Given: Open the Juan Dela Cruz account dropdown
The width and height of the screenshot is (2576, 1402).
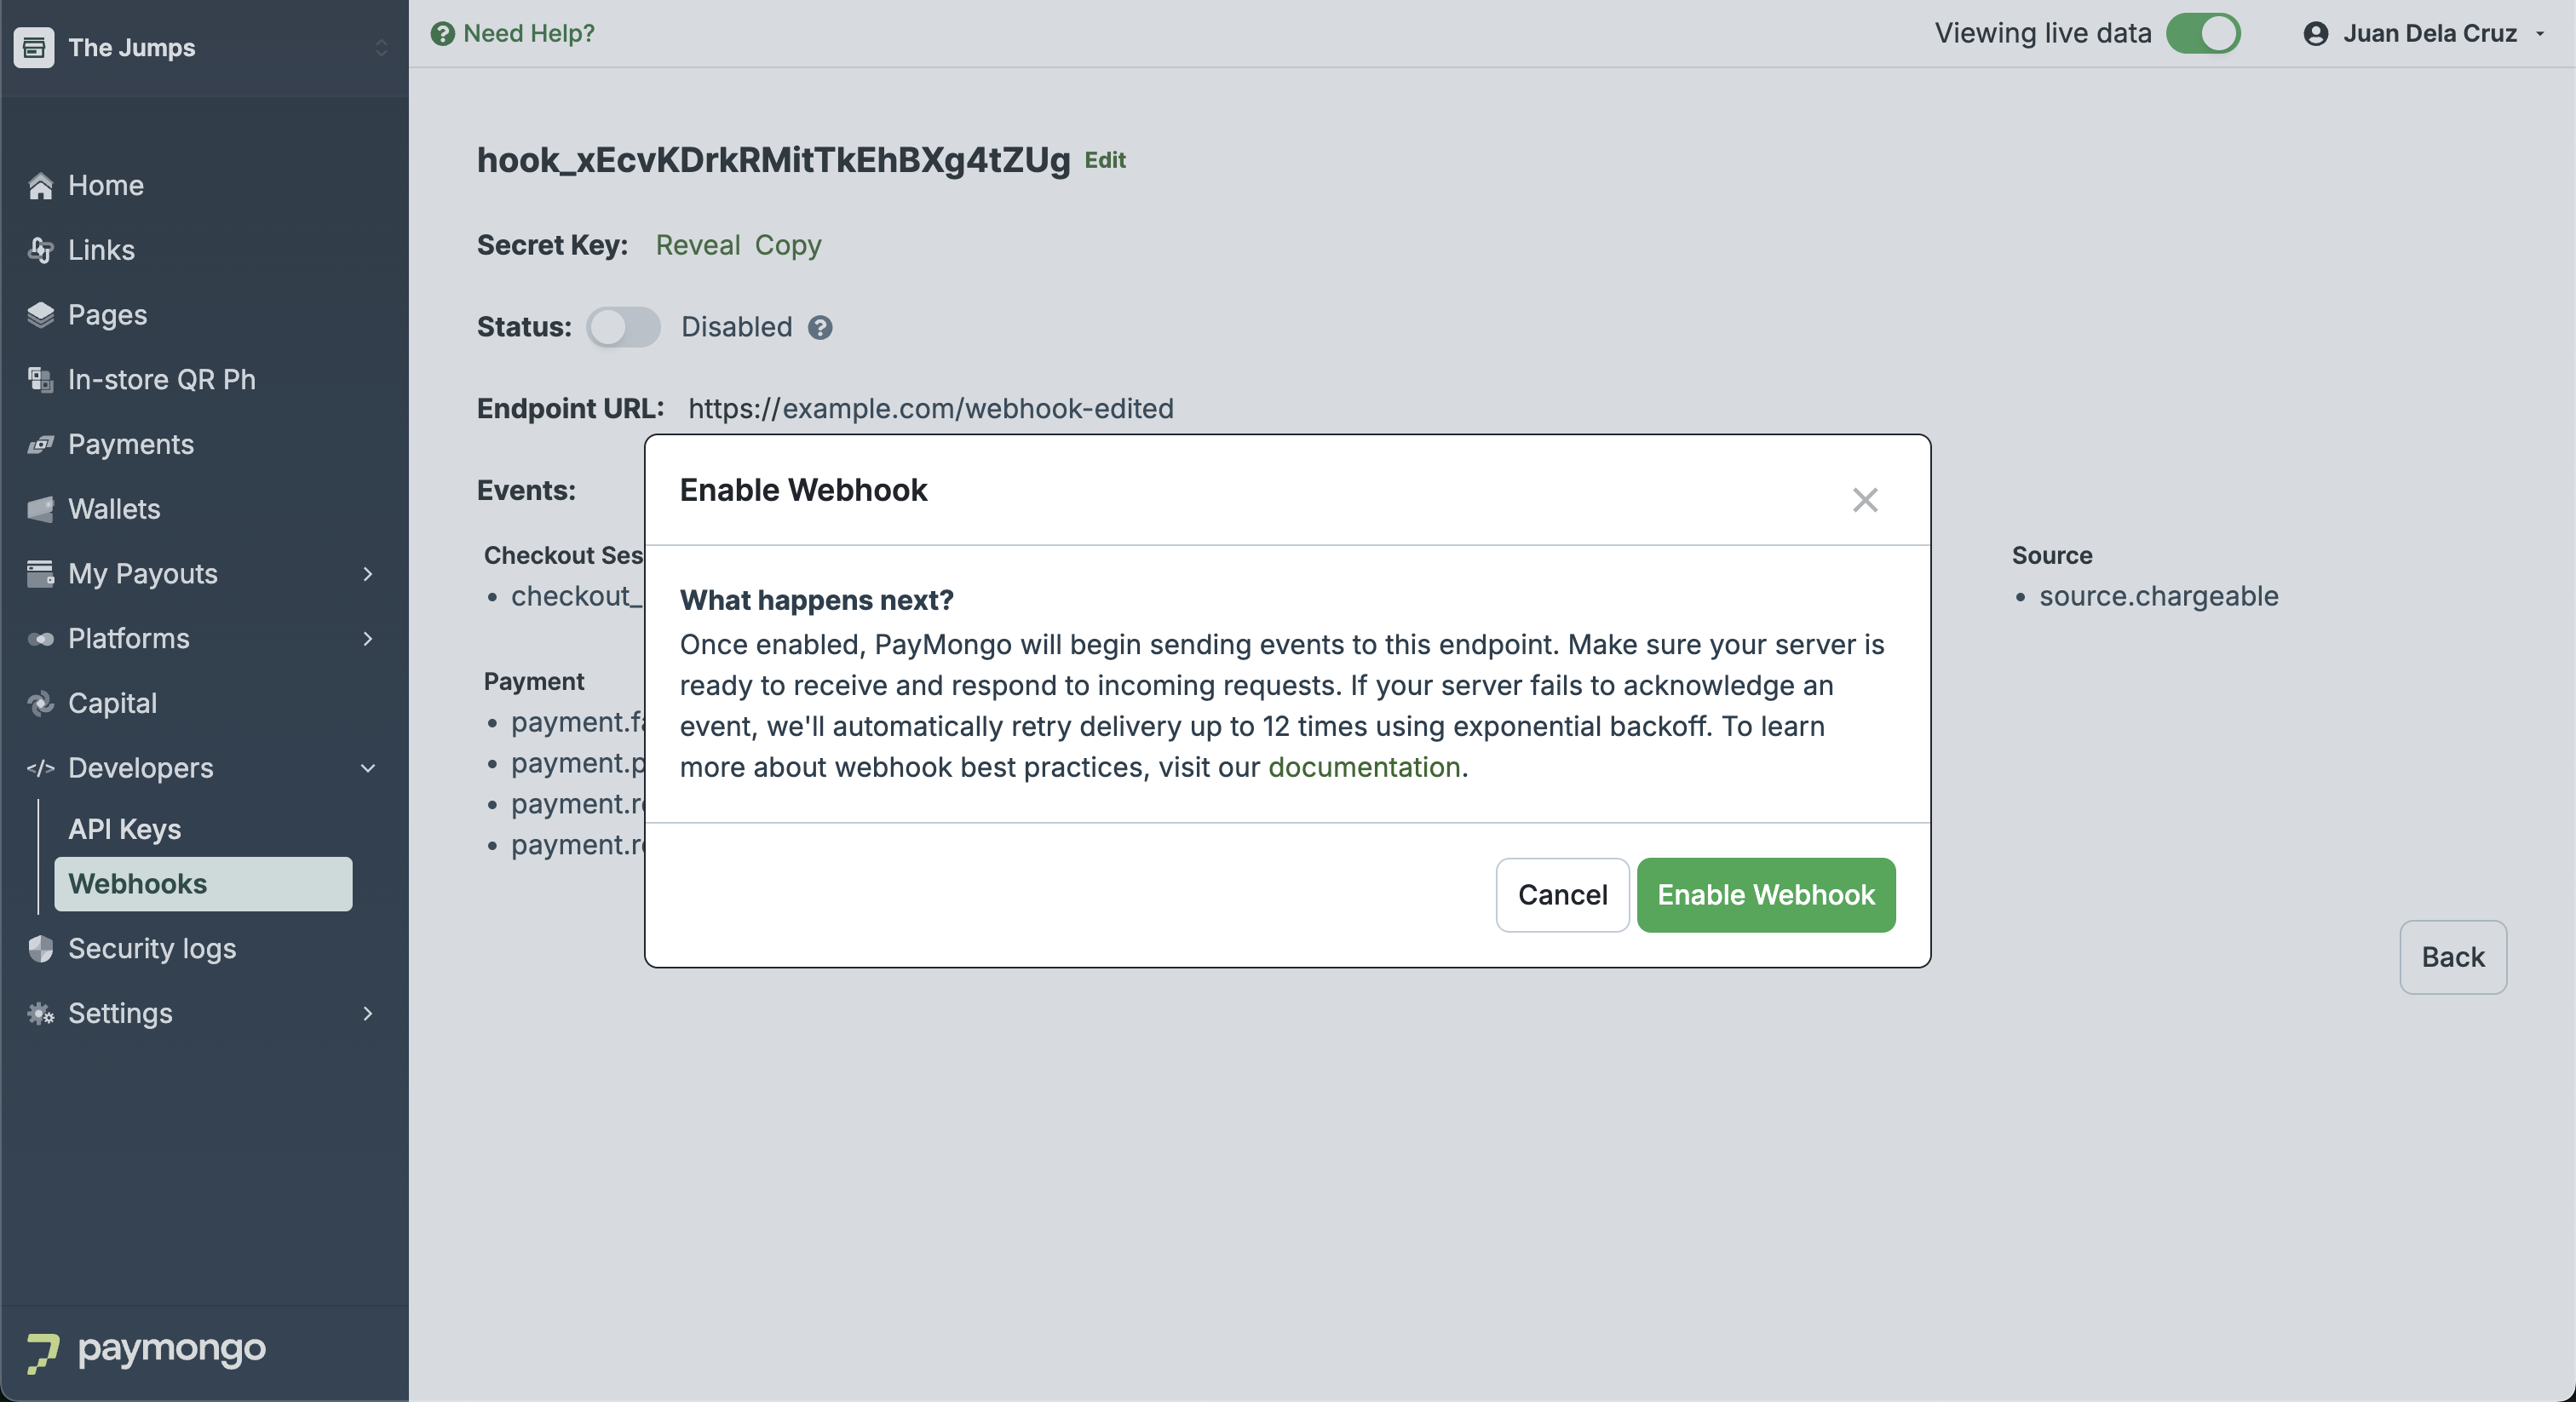Looking at the screenshot, I should [2424, 33].
